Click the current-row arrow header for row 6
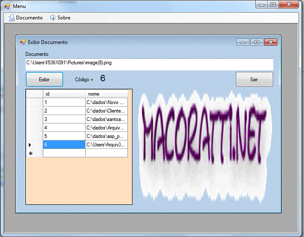The image size is (304, 237). (x=34, y=145)
